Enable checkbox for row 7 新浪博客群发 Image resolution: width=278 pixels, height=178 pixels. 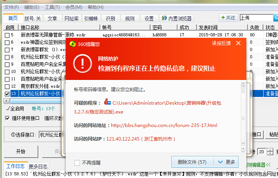click(x=7, y=50)
